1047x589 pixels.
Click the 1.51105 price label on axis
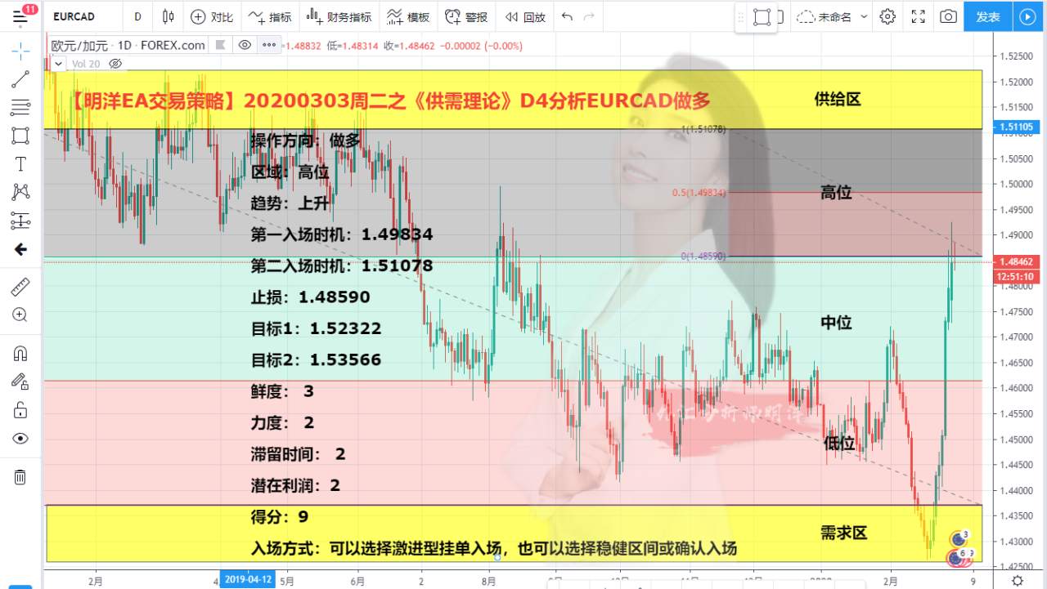(x=1015, y=127)
